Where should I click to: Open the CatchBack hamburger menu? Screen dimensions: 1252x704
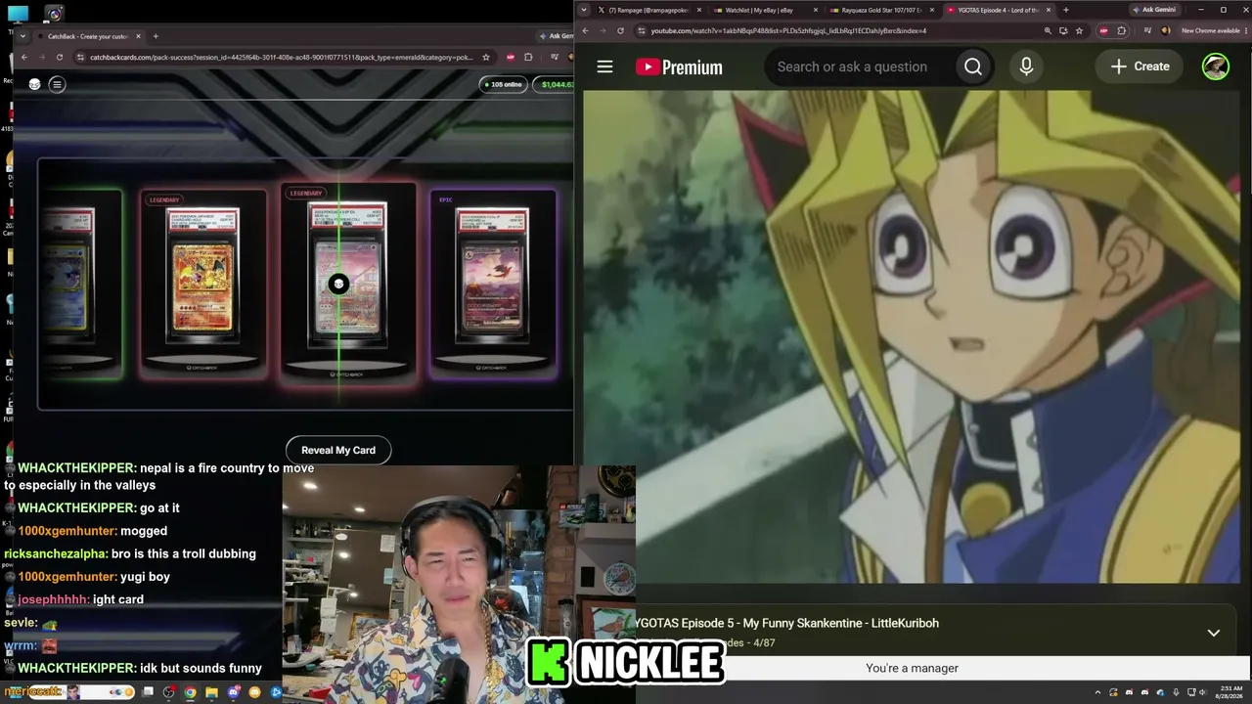tap(57, 84)
